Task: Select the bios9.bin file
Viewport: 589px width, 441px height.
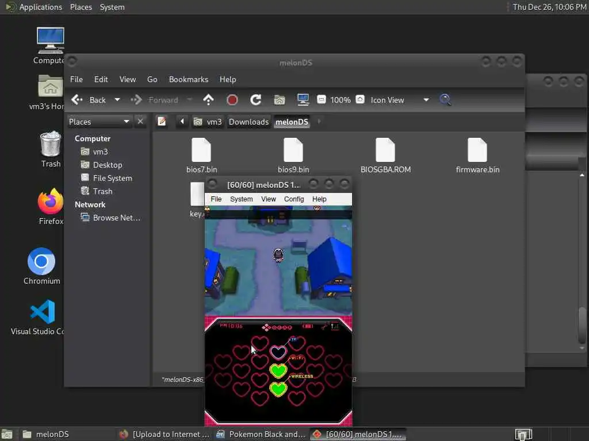Action: (293, 155)
